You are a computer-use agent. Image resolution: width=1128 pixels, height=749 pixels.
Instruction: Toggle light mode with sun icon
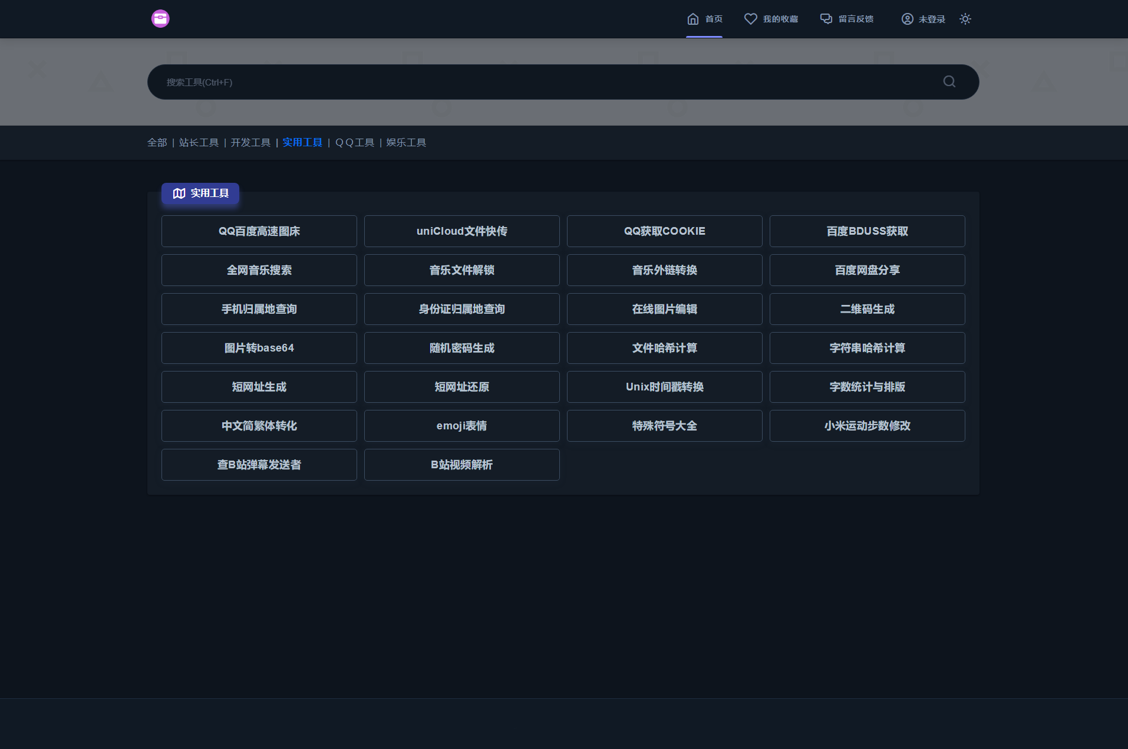(x=965, y=19)
